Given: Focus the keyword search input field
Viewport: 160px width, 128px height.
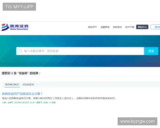Looking at the screenshot, I should 80,51.
